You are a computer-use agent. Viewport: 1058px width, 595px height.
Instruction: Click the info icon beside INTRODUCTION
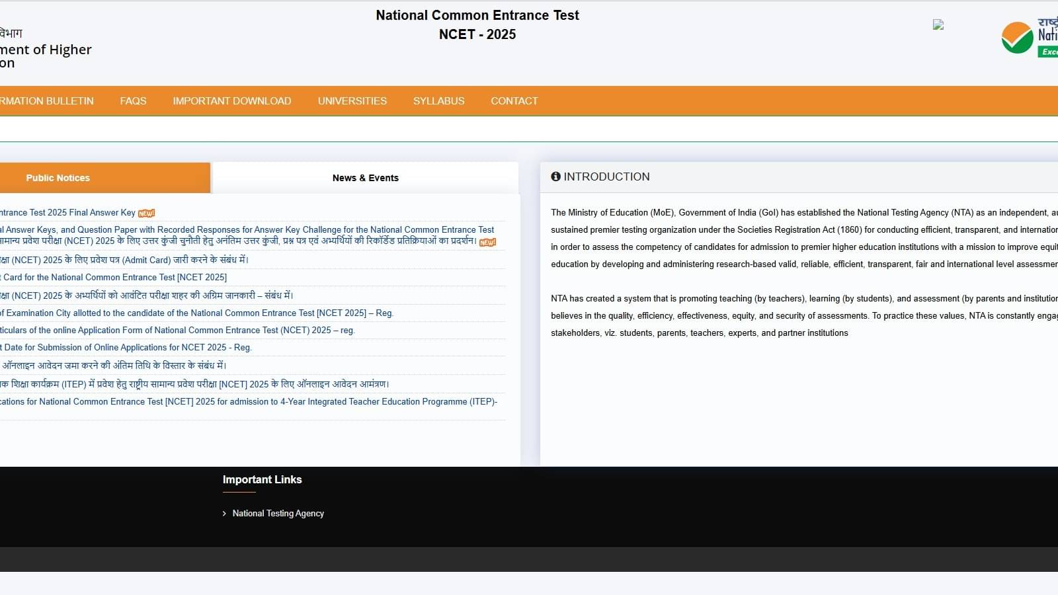(x=555, y=177)
